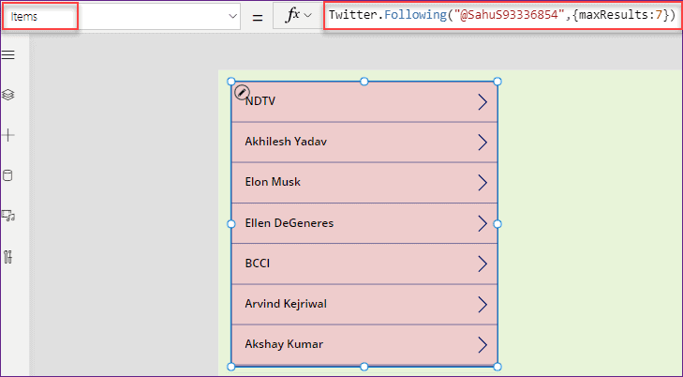Image resolution: width=683 pixels, height=377 pixels.
Task: Click the arrow next to NDTV
Action: coord(483,102)
